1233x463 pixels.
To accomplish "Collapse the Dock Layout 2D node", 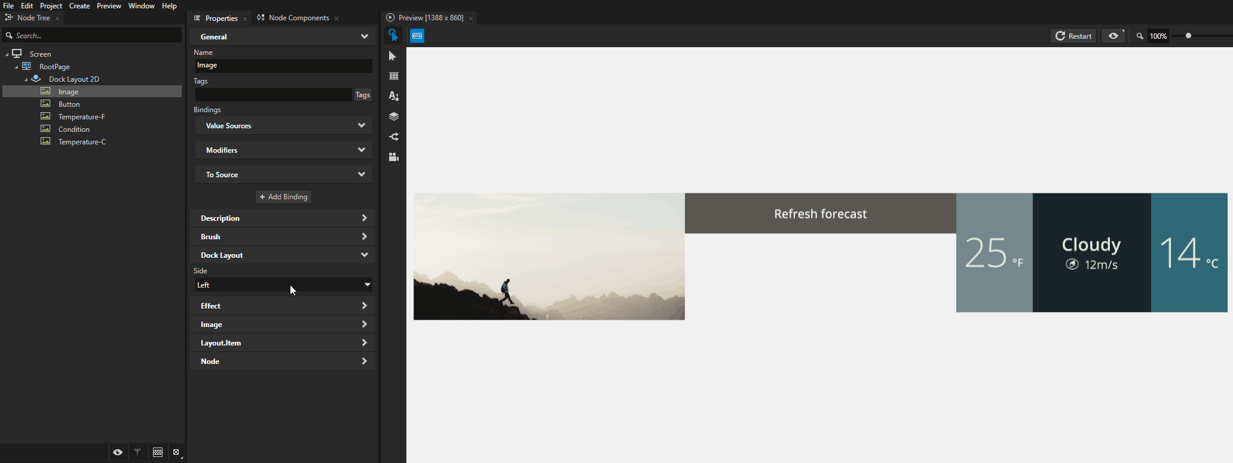I will tap(26, 79).
